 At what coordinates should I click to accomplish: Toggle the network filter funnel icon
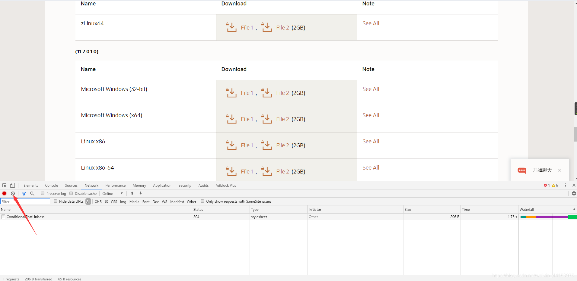pyautogui.click(x=24, y=194)
